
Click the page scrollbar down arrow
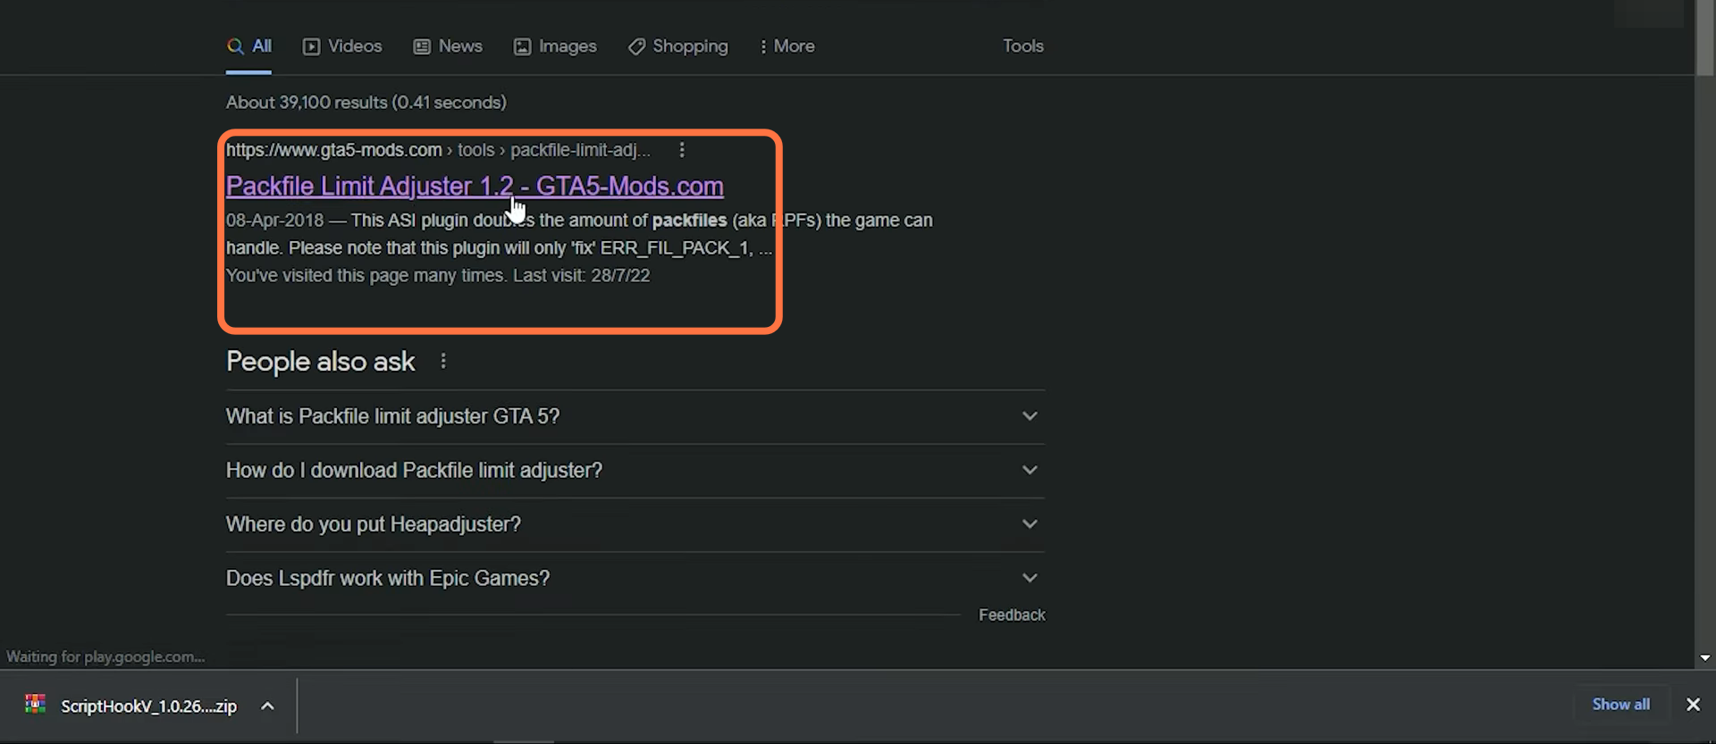coord(1705,657)
